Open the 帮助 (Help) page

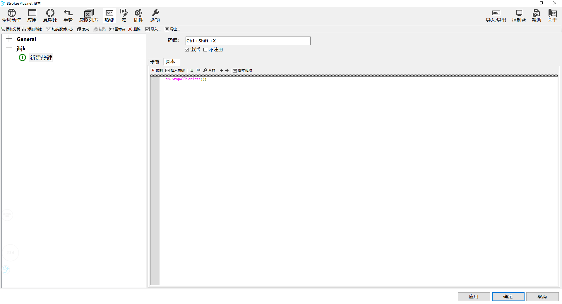click(537, 15)
